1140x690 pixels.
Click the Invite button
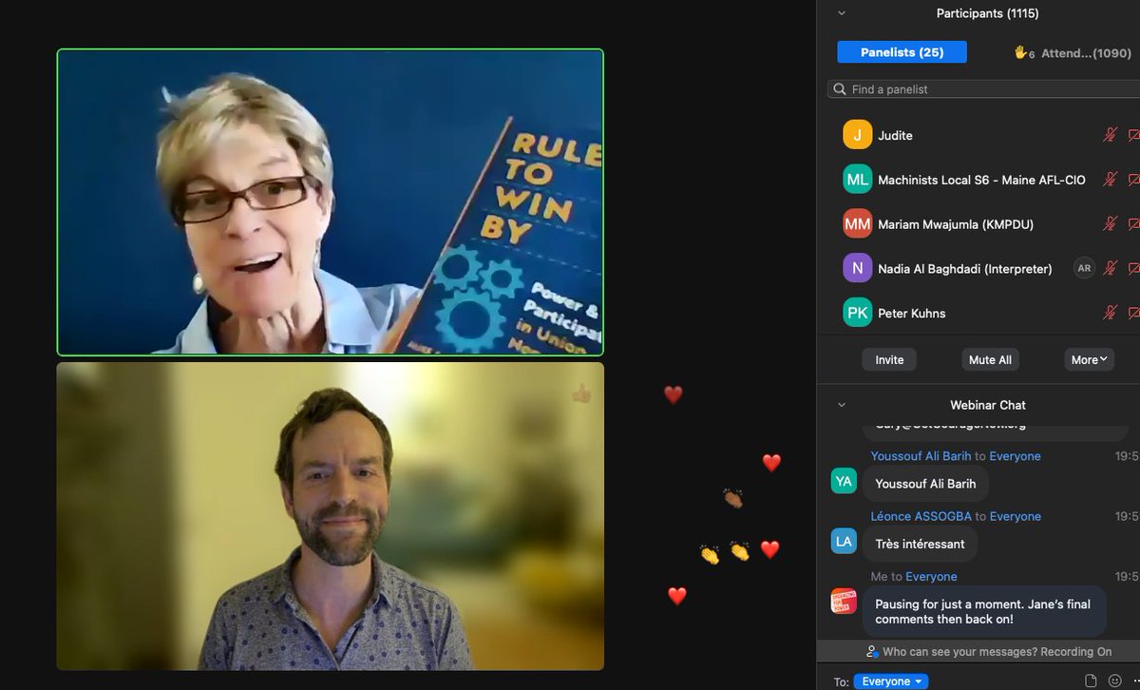click(x=889, y=359)
